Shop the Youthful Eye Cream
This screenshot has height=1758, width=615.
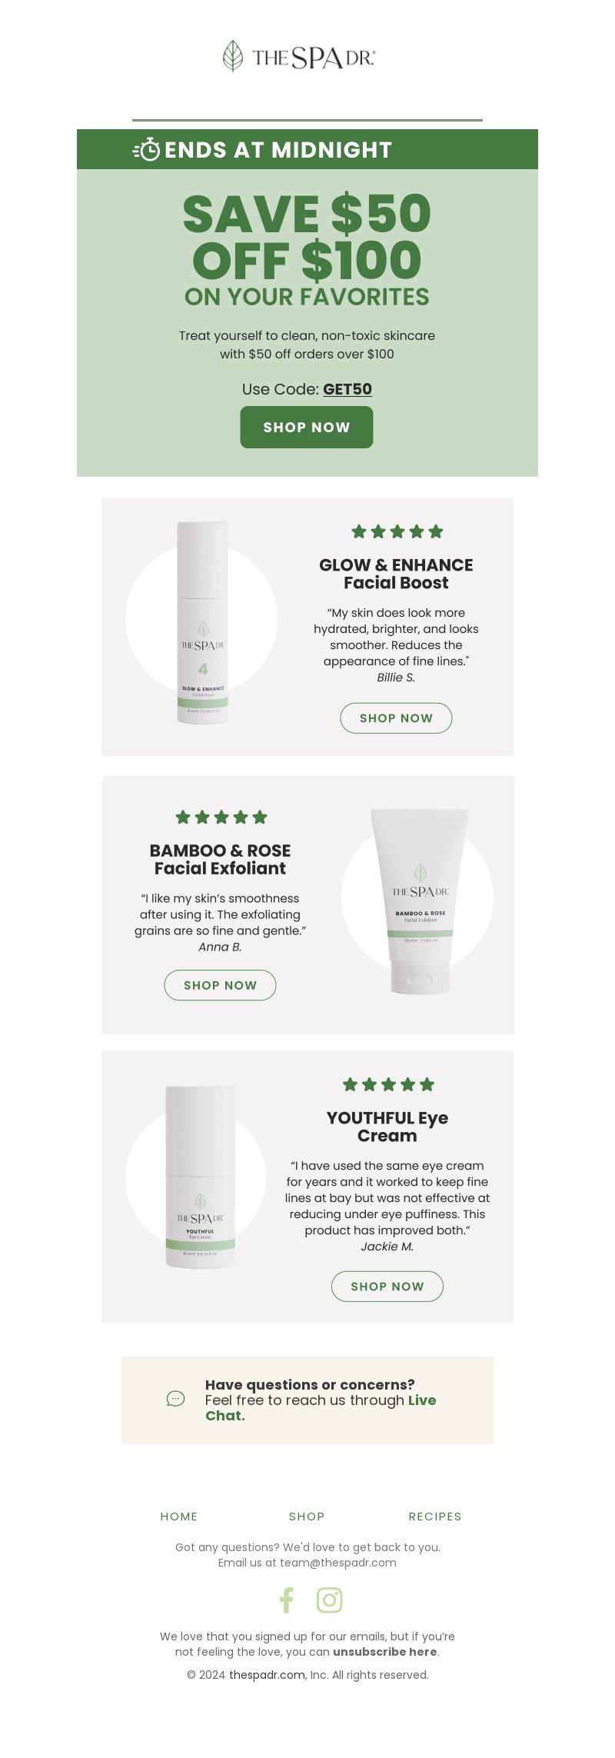point(387,1286)
